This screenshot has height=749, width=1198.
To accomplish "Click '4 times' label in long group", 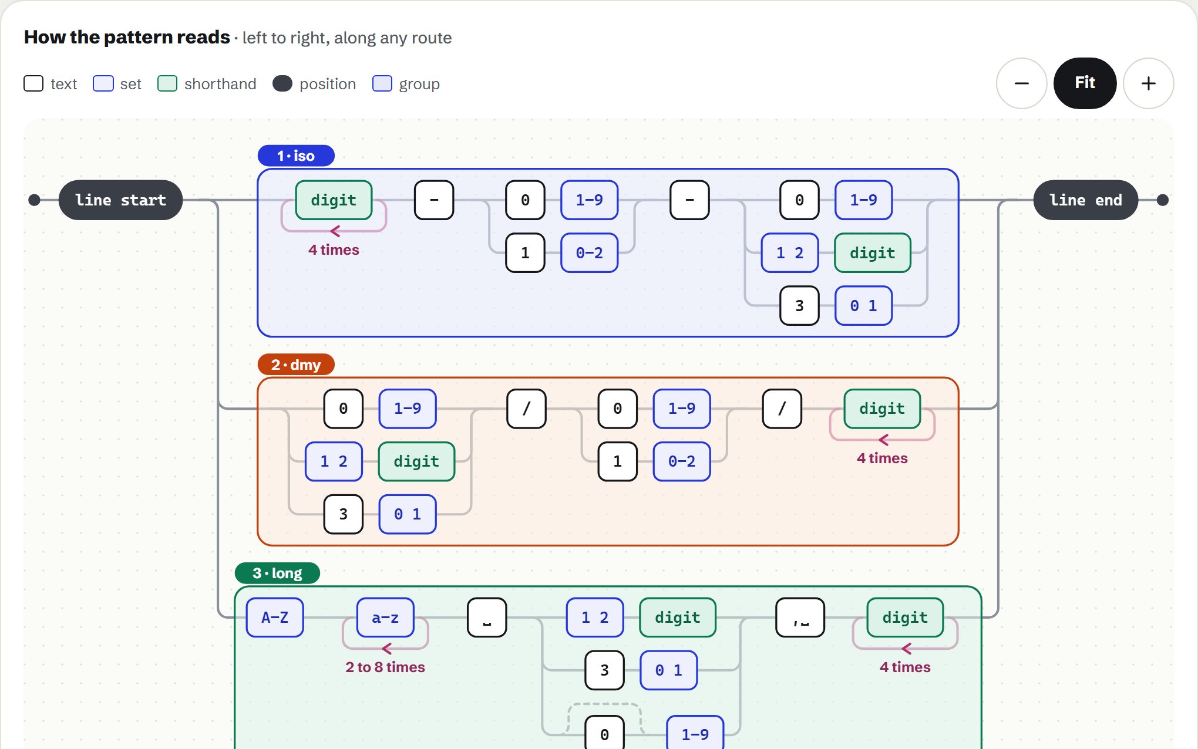I will point(905,667).
